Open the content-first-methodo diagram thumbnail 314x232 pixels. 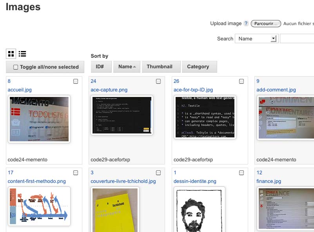[x=39, y=206]
